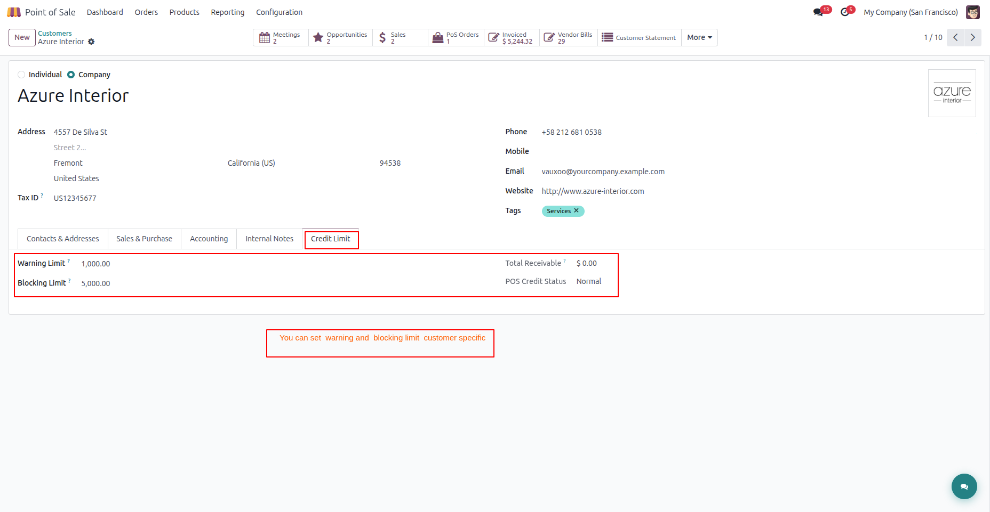Open Customer Statement list button
This screenshot has height=512, width=990.
tap(640, 38)
